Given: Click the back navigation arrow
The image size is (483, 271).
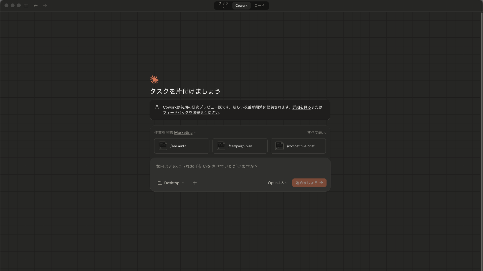Looking at the screenshot, I should click(x=35, y=6).
